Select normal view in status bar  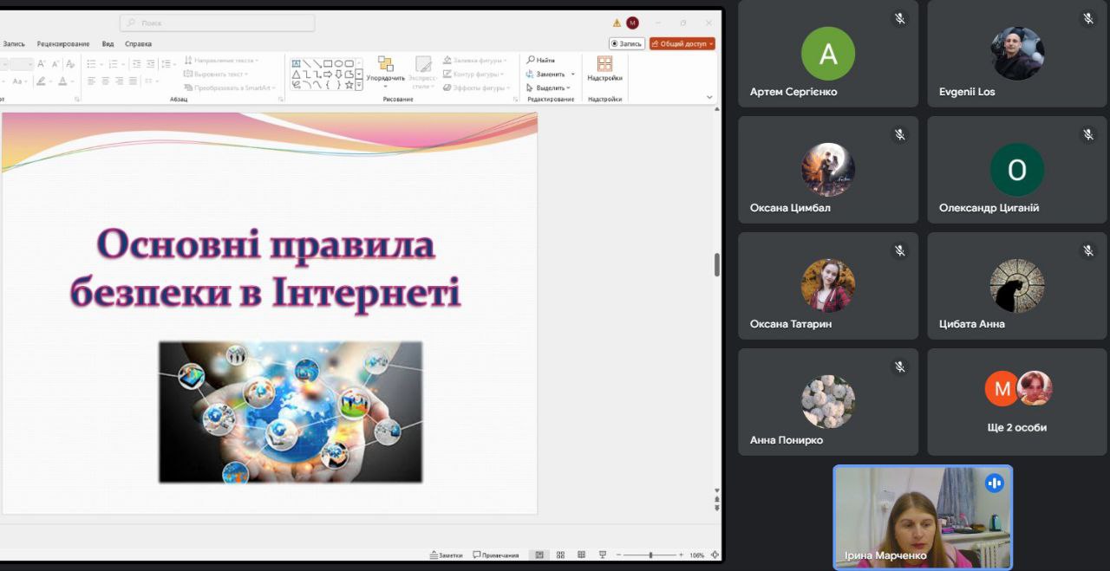[x=539, y=555]
